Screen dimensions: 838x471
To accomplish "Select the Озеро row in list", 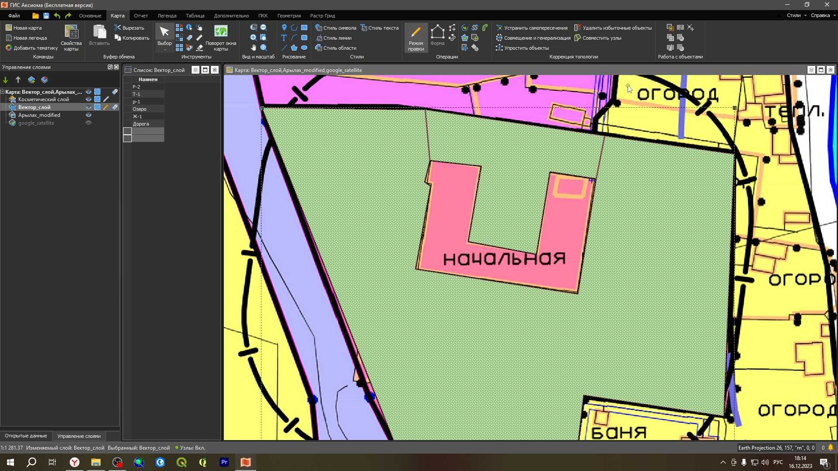I will pyautogui.click(x=140, y=109).
